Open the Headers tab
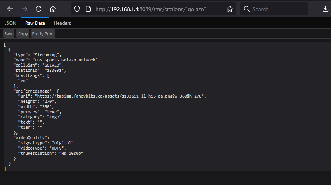Image resolution: width=331 pixels, height=185 pixels. click(x=62, y=23)
